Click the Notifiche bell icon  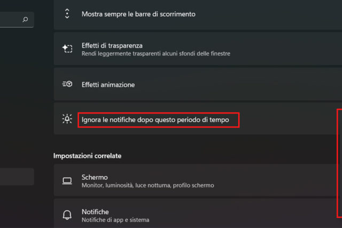pos(67,215)
